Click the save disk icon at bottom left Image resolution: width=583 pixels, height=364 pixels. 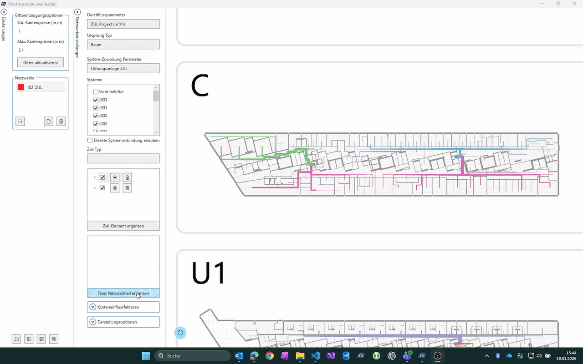click(41, 339)
